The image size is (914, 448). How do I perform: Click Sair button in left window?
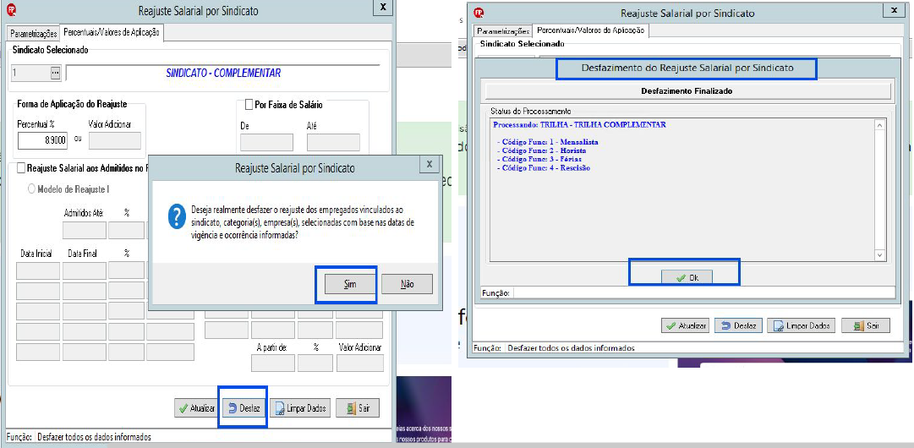click(x=358, y=408)
